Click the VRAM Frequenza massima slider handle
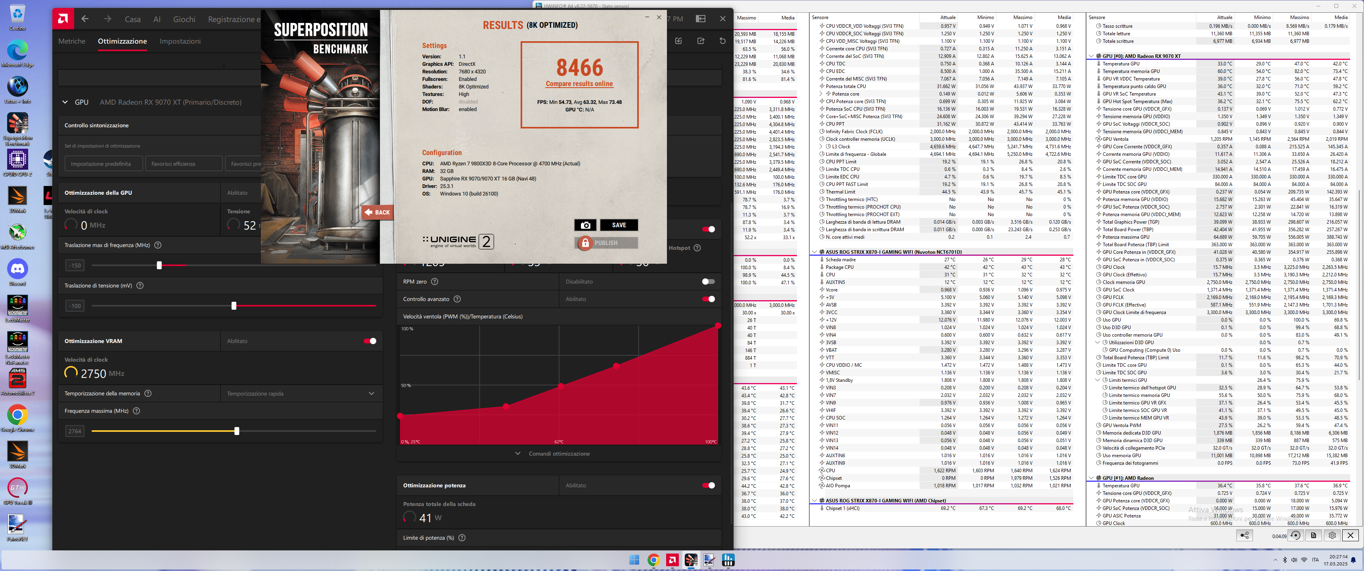Image resolution: width=1364 pixels, height=571 pixels. pos(237,431)
